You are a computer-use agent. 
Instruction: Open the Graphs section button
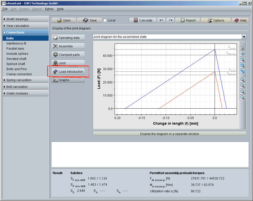click(x=68, y=80)
